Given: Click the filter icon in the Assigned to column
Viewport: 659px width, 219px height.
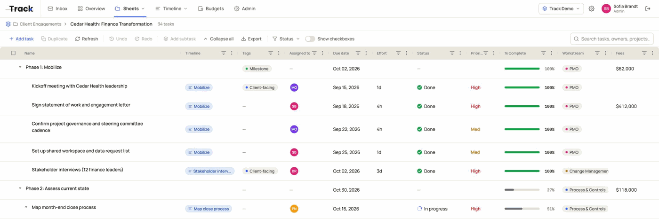Looking at the screenshot, I should [314, 53].
